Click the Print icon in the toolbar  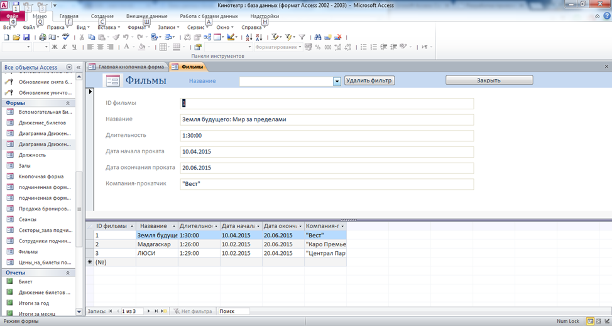42,37
